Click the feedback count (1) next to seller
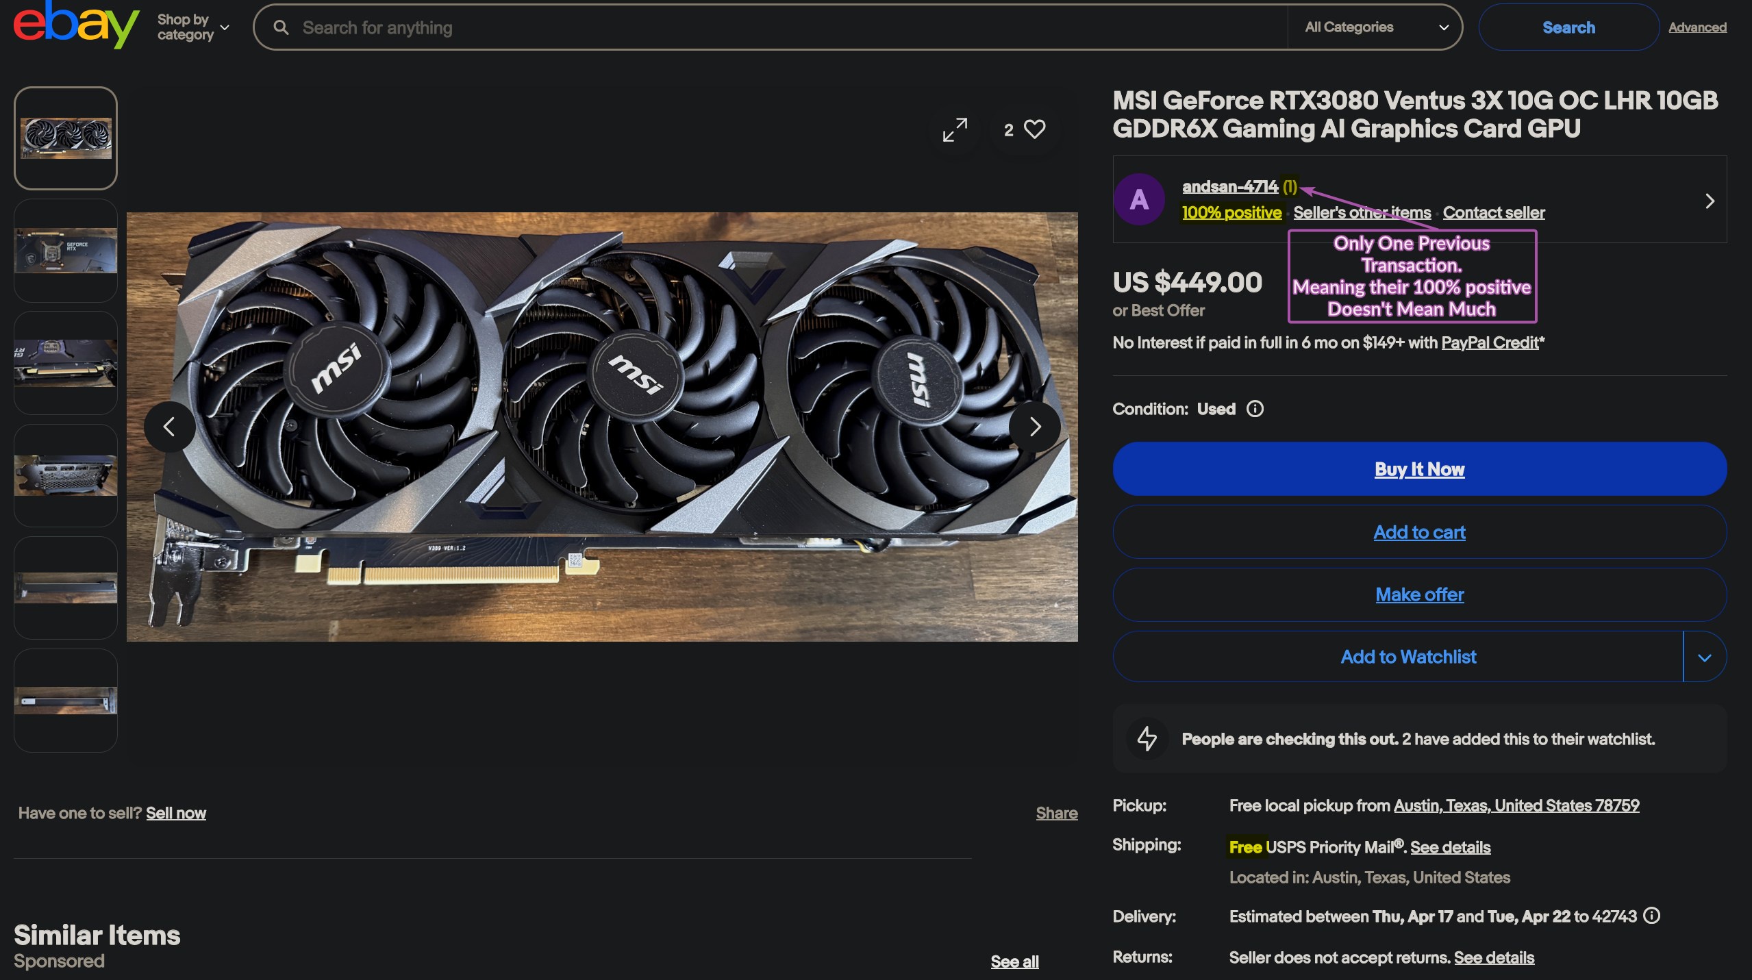This screenshot has width=1752, height=980. point(1290,186)
